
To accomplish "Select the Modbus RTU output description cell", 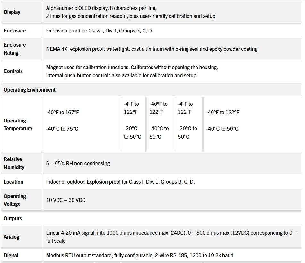I will click(140, 255).
